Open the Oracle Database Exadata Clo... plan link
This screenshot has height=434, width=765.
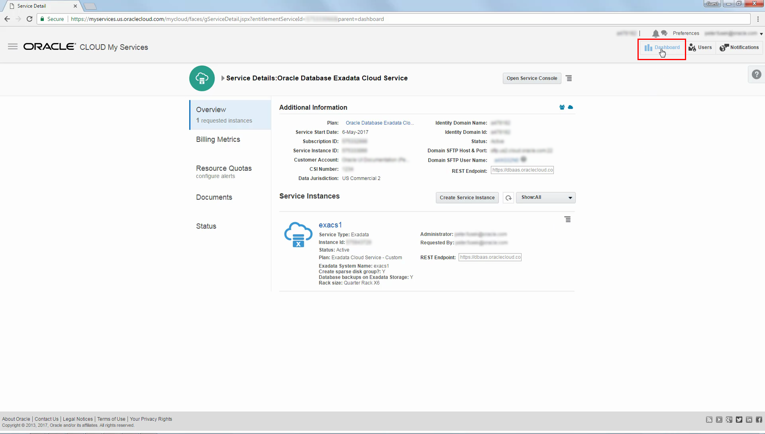[x=380, y=123]
